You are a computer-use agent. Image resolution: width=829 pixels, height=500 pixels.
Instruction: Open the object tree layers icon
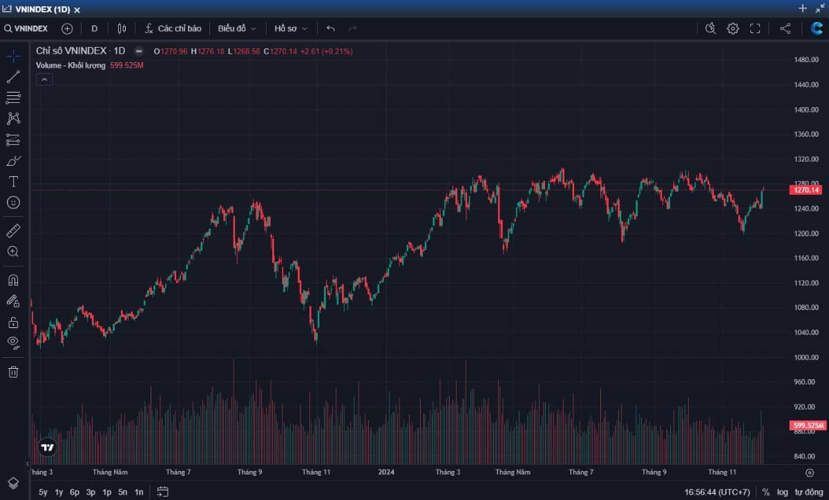point(13,482)
